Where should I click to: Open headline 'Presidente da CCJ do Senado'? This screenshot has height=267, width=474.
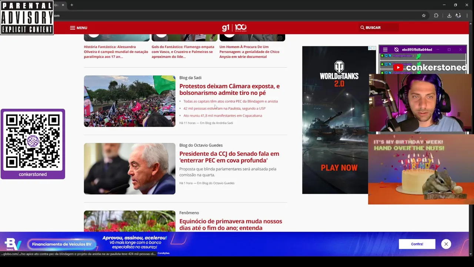click(229, 157)
